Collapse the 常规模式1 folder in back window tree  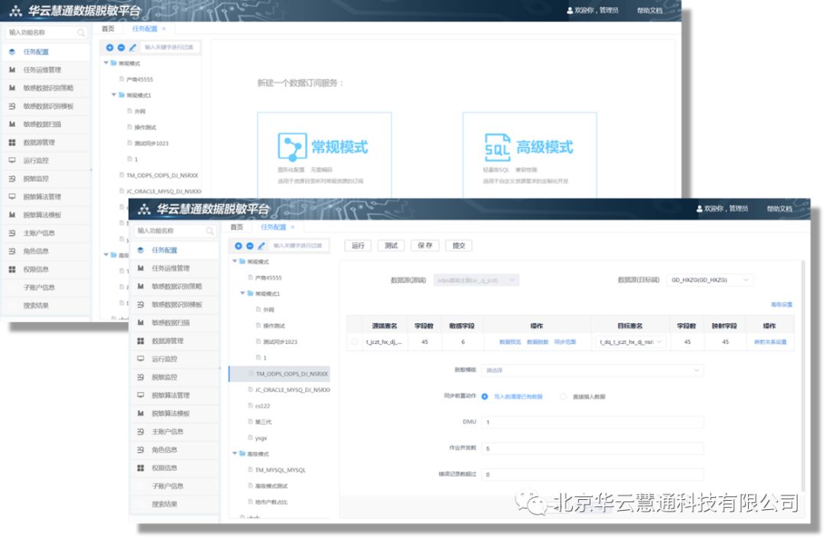(114, 95)
